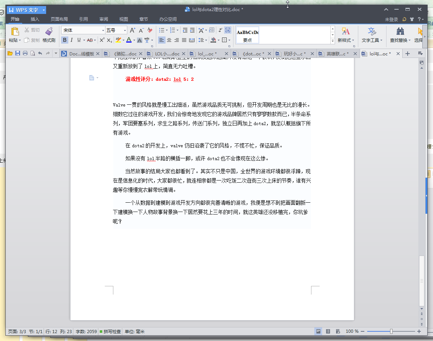Click the zoom in plus button

coord(419,331)
